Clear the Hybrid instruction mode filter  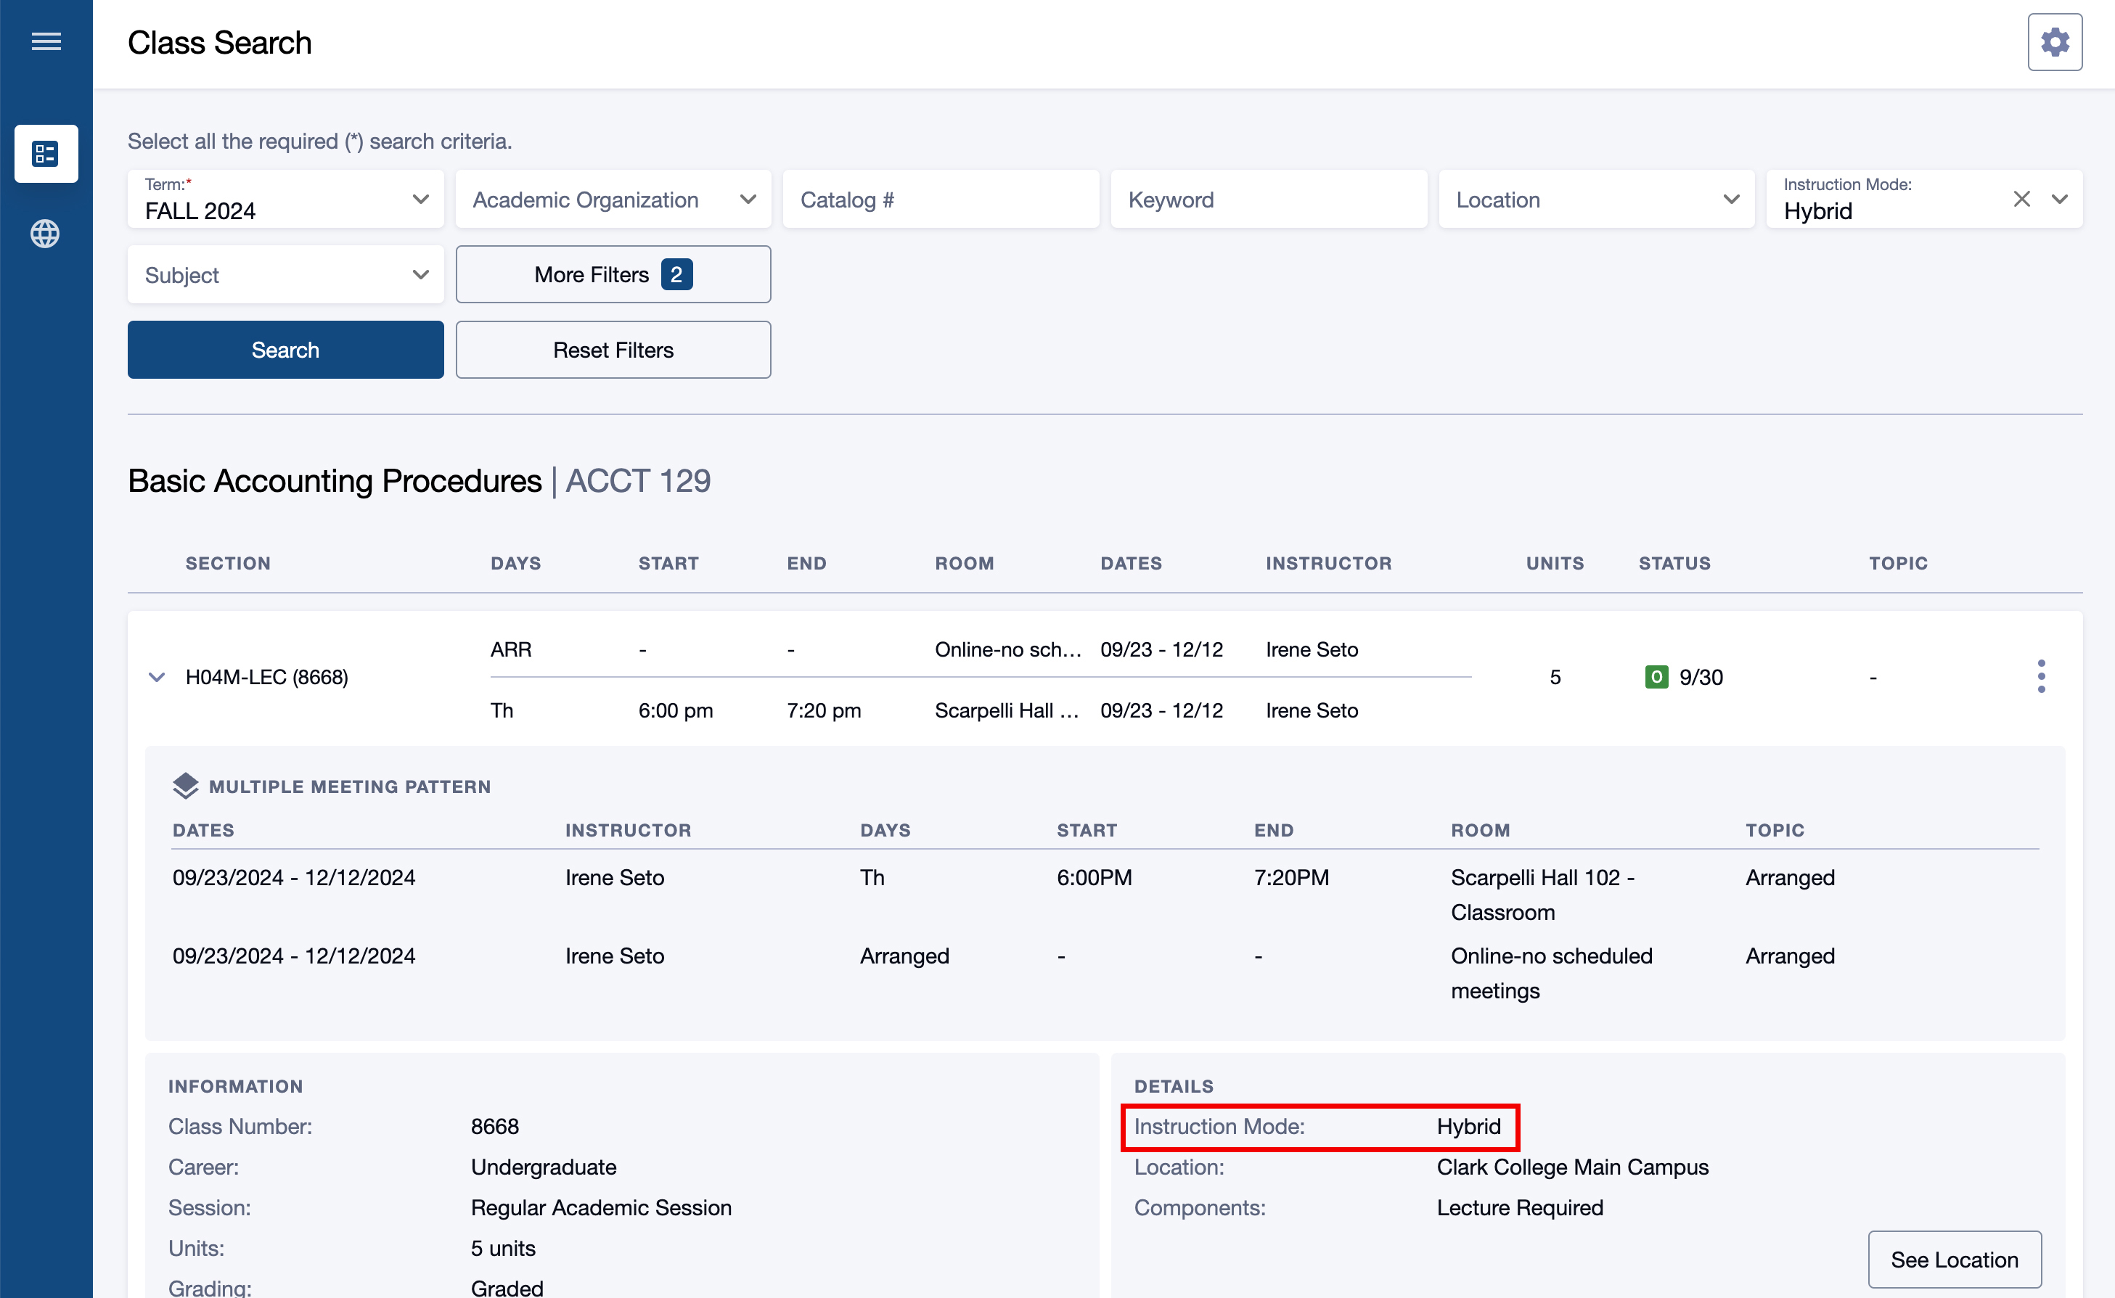click(x=2021, y=200)
